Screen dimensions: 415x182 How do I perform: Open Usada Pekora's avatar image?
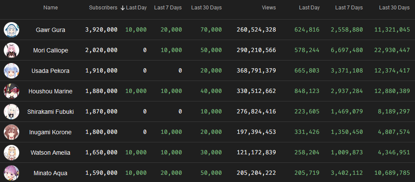(12, 71)
